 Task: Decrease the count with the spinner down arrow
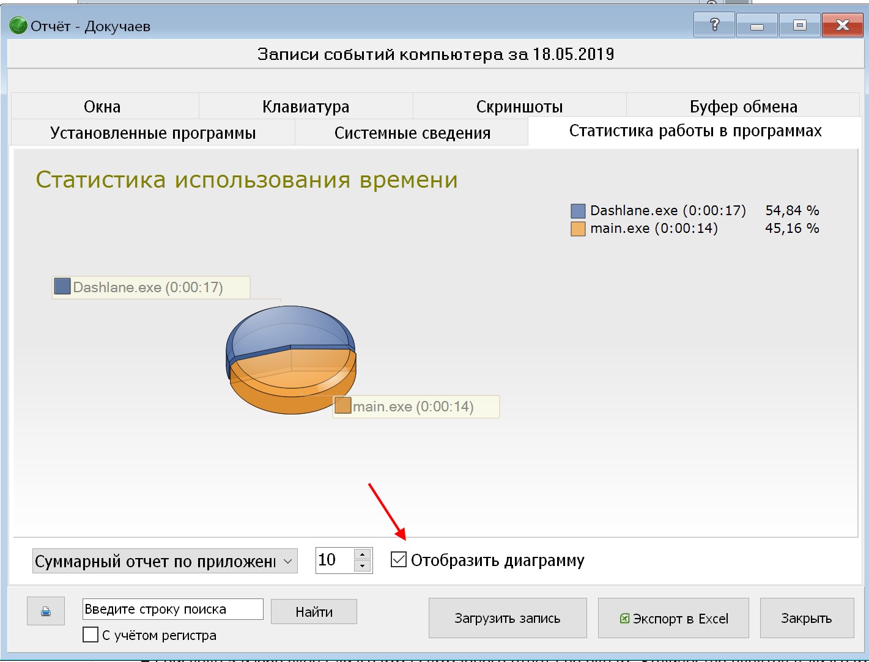click(x=363, y=566)
